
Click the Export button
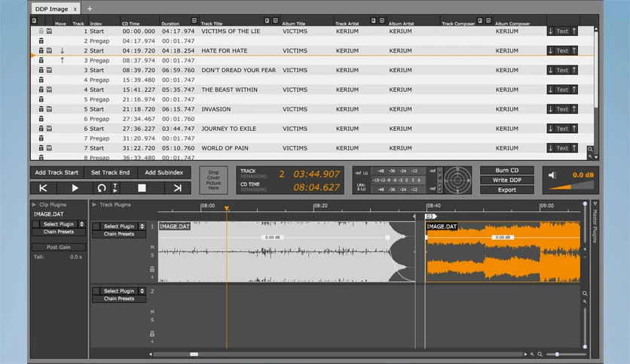(x=506, y=190)
